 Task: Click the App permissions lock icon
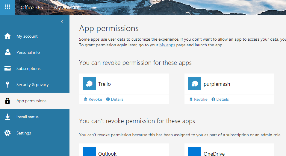(x=7, y=101)
